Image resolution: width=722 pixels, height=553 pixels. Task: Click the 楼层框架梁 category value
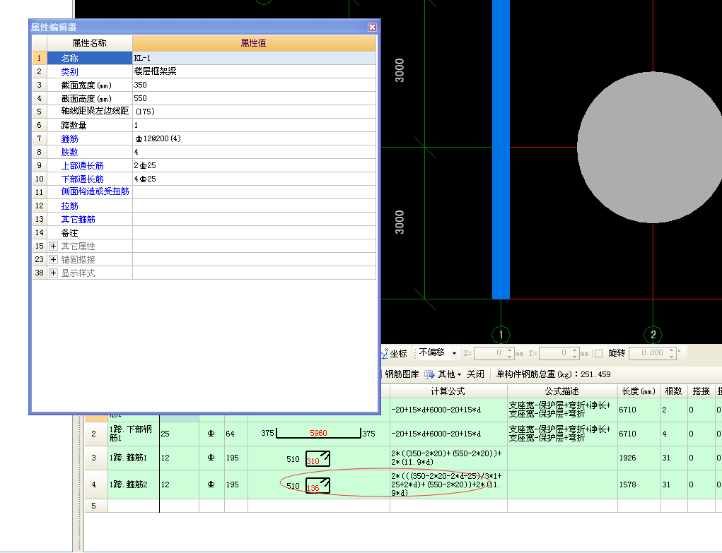(x=155, y=71)
